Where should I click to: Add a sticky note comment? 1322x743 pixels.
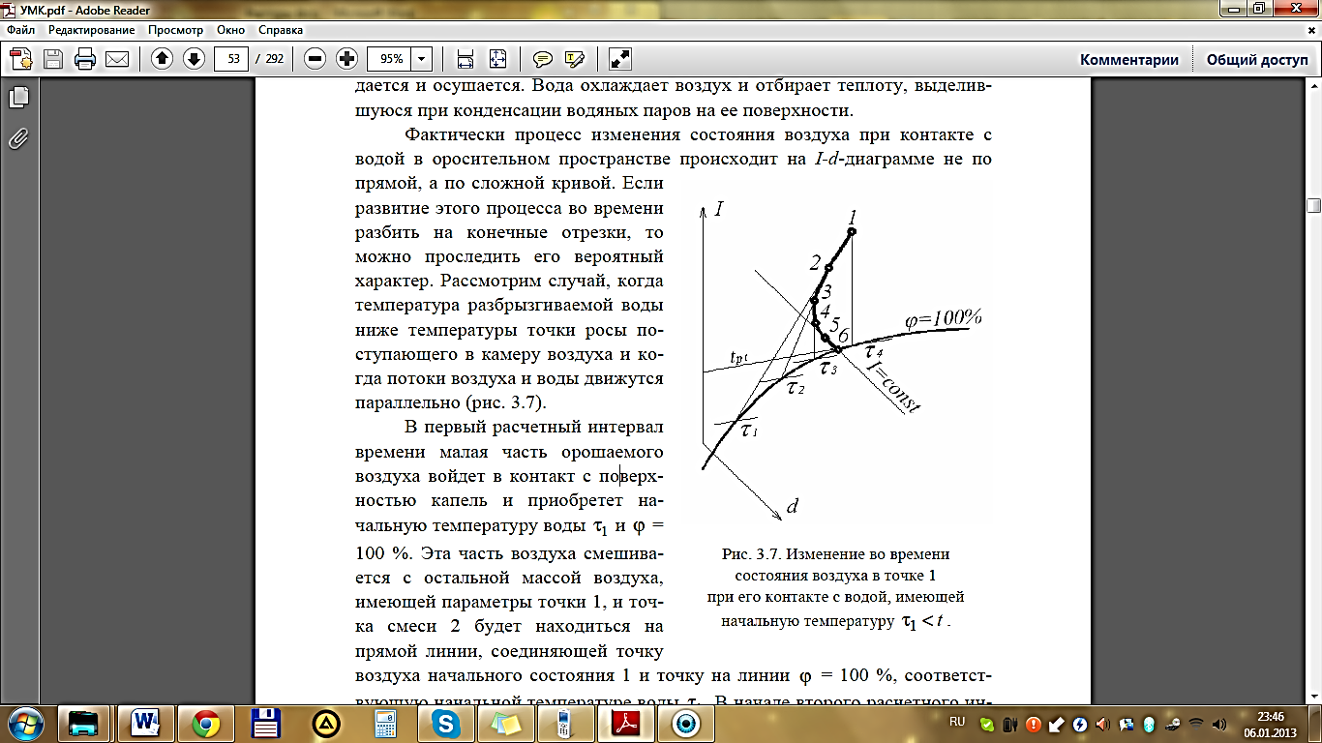543,59
